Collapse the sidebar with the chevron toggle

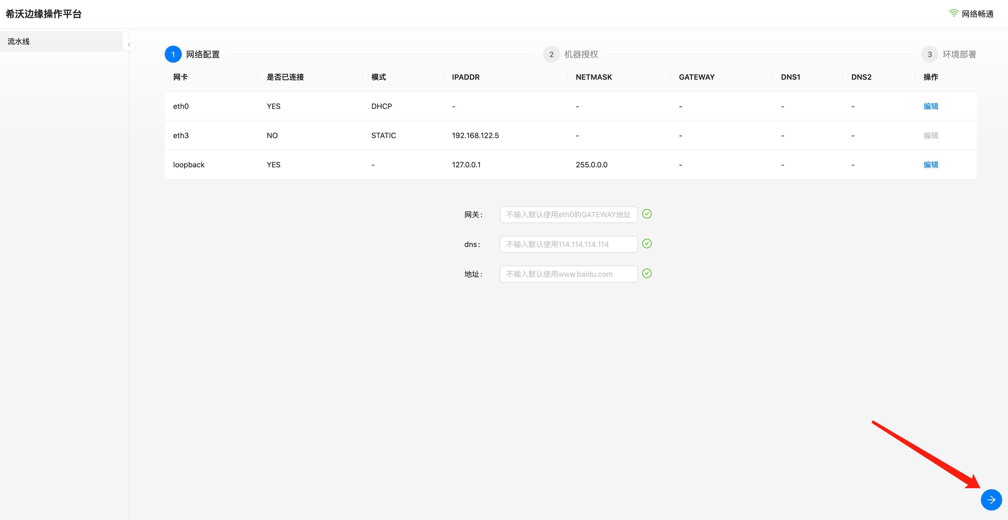[x=129, y=45]
